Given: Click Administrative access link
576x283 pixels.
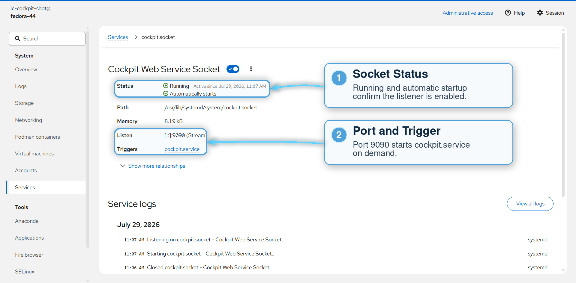Looking at the screenshot, I should click(x=468, y=13).
